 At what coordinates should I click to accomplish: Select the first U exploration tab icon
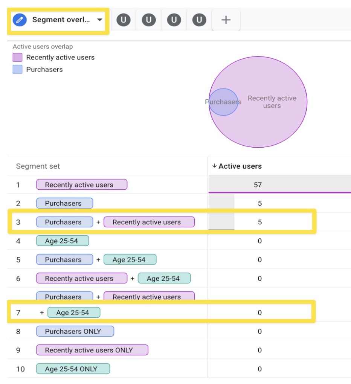coord(124,20)
